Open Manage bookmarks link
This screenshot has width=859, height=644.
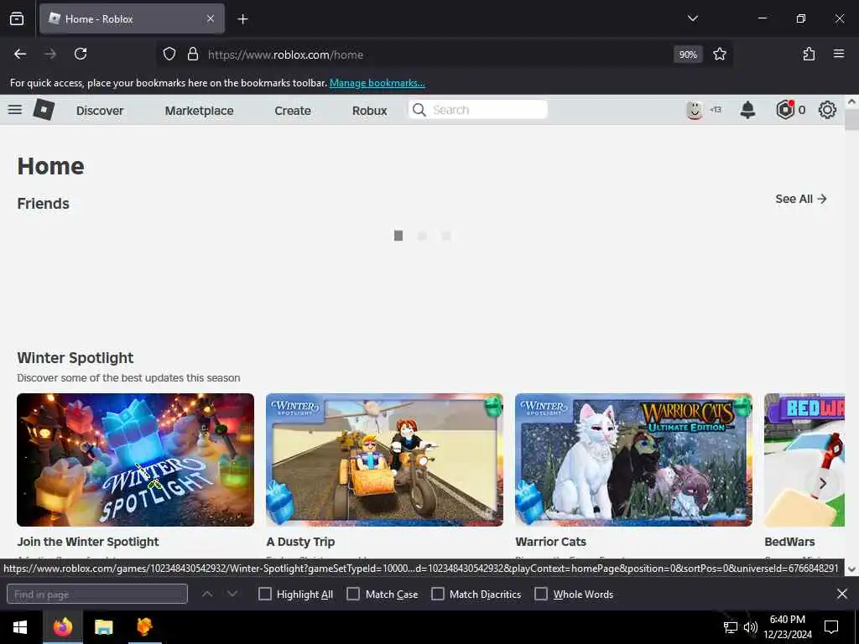point(377,83)
